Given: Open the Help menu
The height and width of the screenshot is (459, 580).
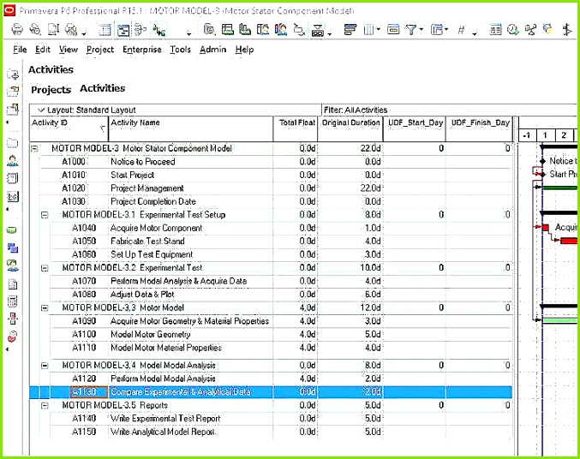Looking at the screenshot, I should click(244, 49).
